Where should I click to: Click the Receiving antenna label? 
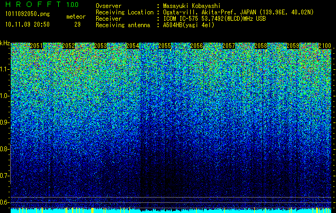click(x=123, y=25)
